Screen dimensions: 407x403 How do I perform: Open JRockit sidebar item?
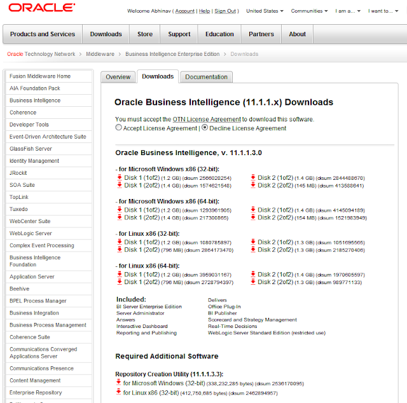point(49,173)
